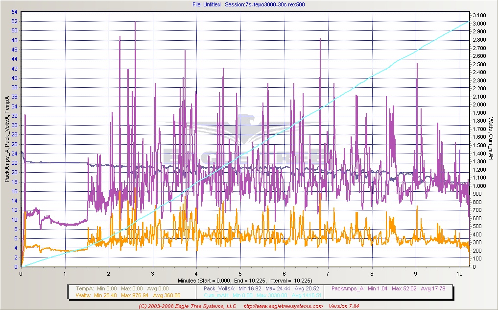498x310 pixels.
Task: Click the chart title with session name
Action: (250, 4)
